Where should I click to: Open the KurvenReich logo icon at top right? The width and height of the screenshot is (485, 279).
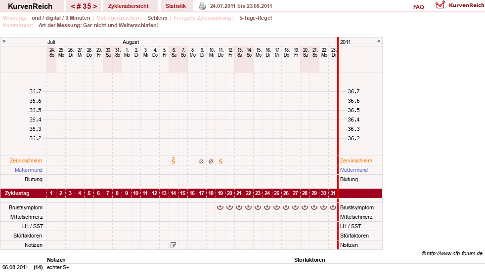(x=440, y=4)
